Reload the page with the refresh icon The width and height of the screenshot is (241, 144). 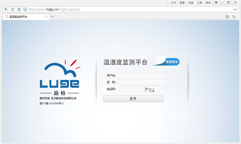coord(13,9)
